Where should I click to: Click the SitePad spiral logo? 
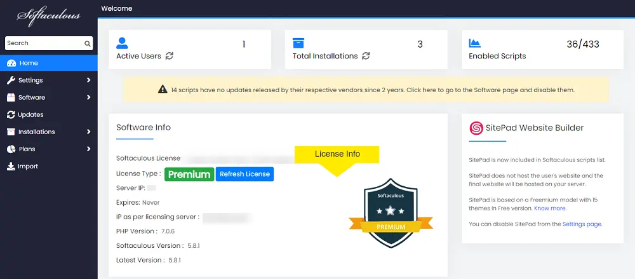click(476, 128)
